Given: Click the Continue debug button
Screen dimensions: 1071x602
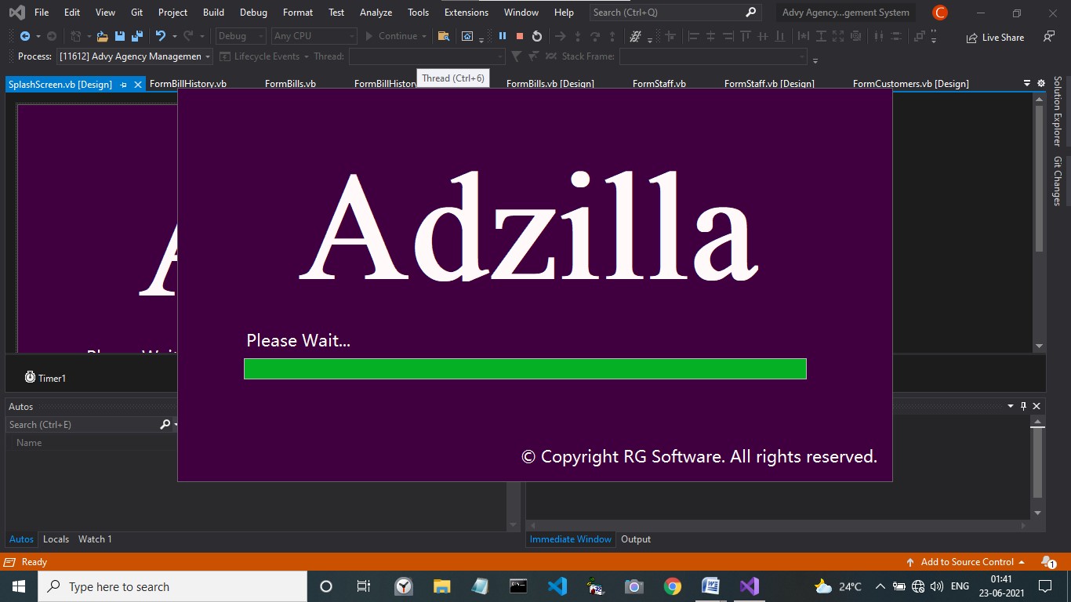Looking at the screenshot, I should (x=390, y=36).
